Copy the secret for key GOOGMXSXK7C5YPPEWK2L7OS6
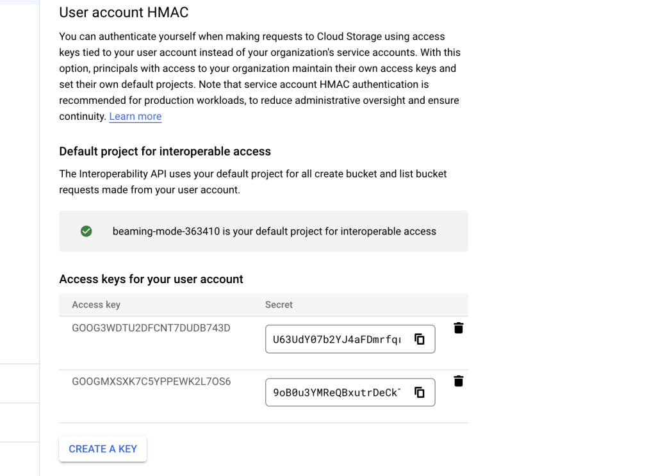The width and height of the screenshot is (656, 476). [x=419, y=392]
